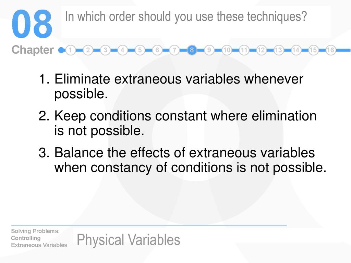
Task: Click the Physical Variables footer heading
Action: pyautogui.click(x=128, y=240)
